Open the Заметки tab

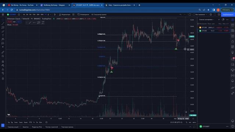pos(26,127)
